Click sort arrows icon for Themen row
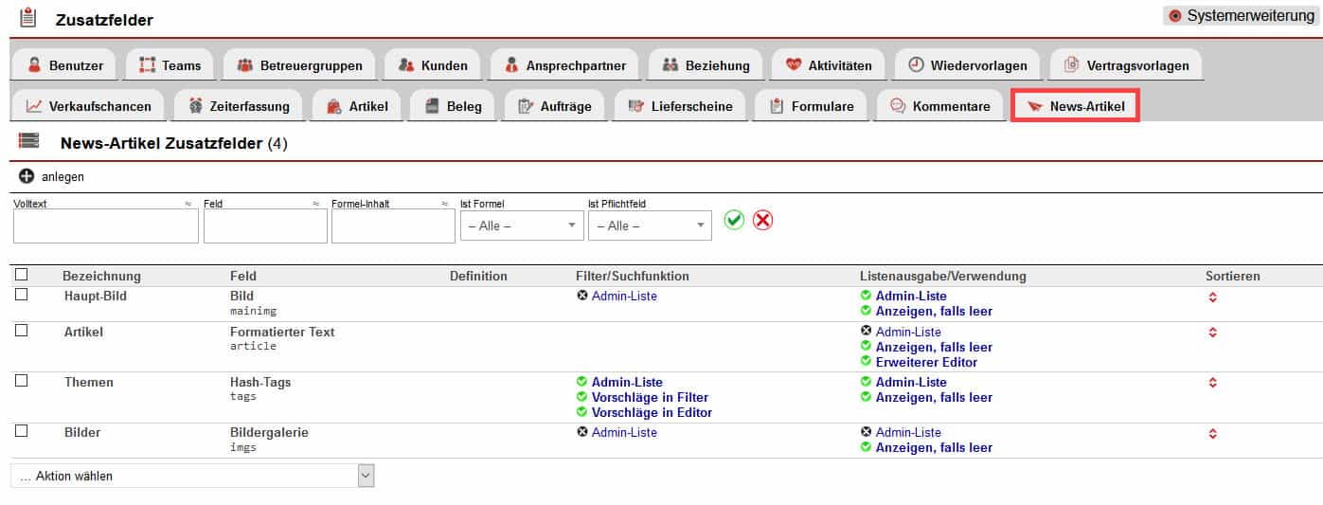Viewport: 1323px width, 505px height. coord(1212,383)
